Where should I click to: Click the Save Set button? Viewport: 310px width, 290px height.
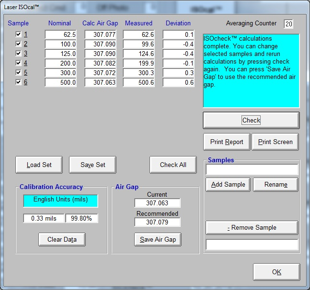pyautogui.click(x=93, y=165)
